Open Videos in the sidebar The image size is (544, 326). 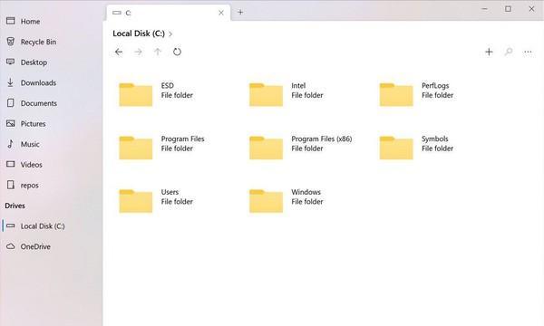pos(52,164)
